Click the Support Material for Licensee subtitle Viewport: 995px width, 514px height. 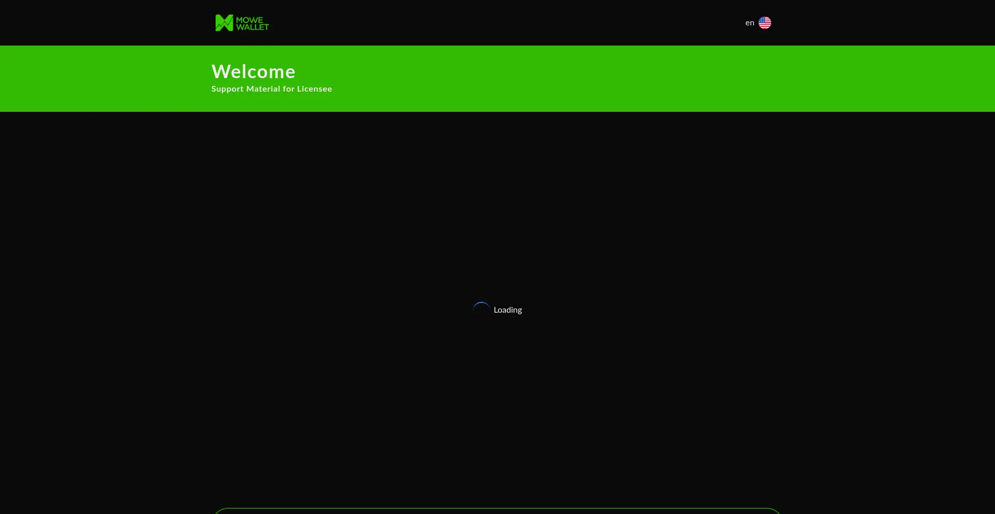click(x=272, y=89)
